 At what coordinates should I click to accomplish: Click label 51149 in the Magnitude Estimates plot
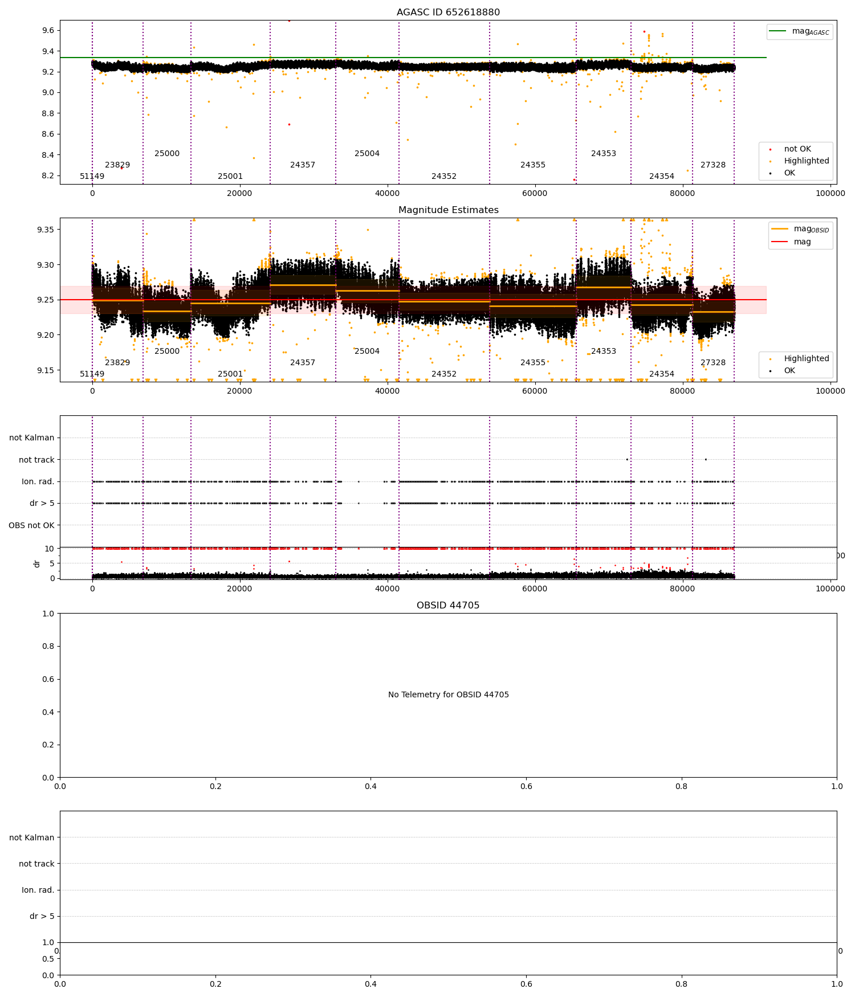(92, 374)
